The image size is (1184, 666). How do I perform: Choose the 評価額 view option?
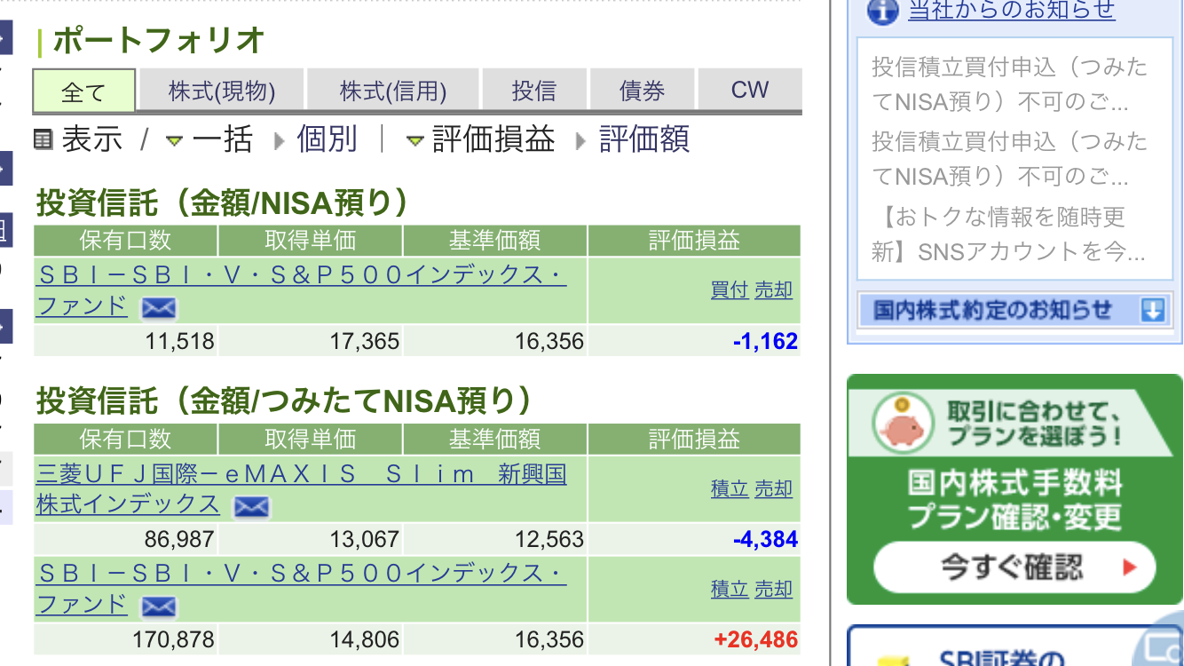(644, 139)
